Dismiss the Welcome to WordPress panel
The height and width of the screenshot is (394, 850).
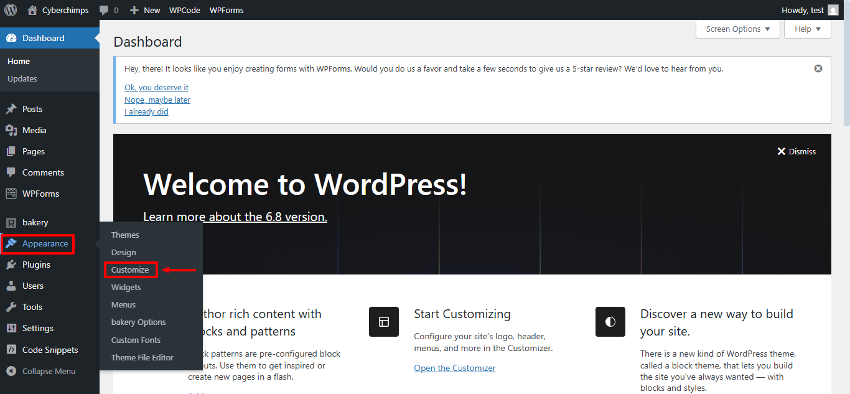pyautogui.click(x=796, y=151)
